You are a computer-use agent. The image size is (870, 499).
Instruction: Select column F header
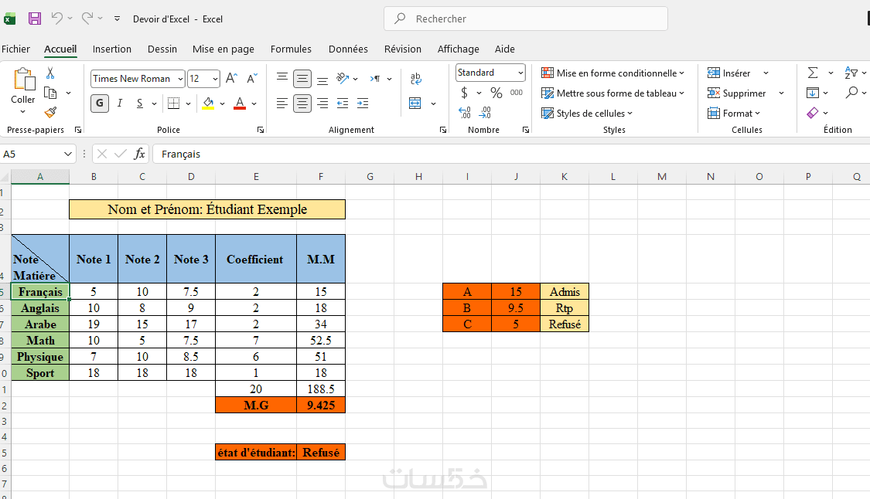[321, 176]
